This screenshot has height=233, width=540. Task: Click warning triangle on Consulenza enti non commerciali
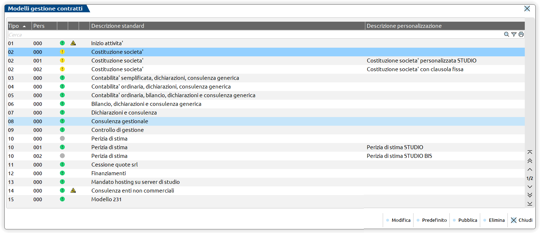point(73,191)
